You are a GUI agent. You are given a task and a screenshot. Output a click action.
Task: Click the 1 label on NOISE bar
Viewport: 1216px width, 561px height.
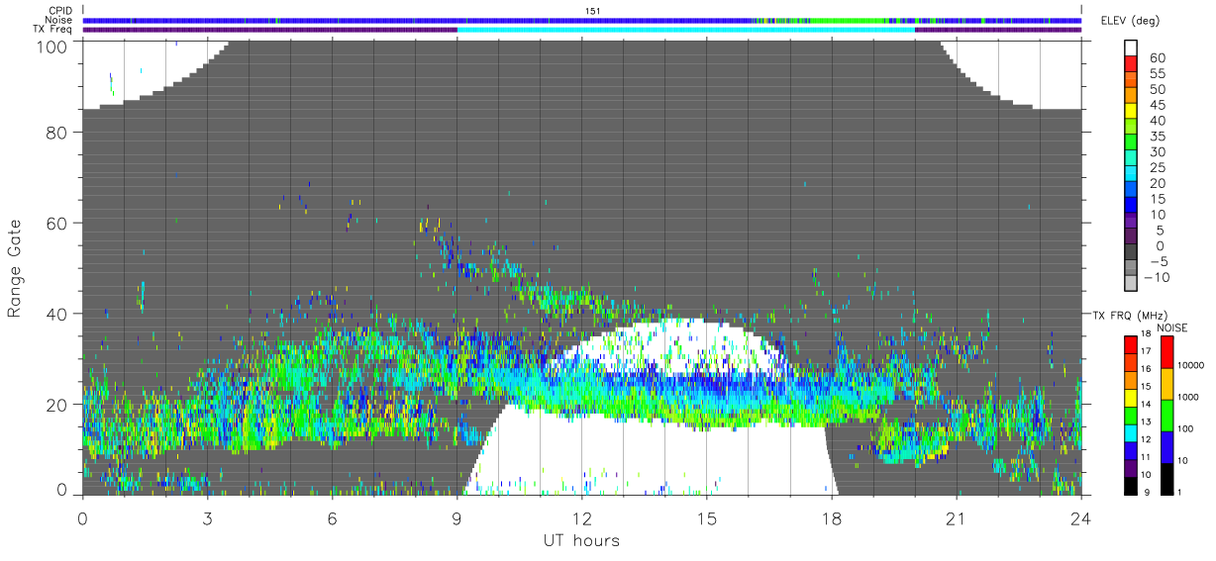[1178, 493]
